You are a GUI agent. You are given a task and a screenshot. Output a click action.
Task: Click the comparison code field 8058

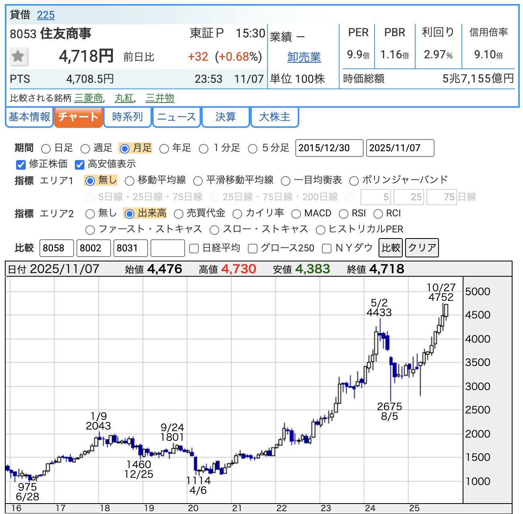tap(56, 248)
